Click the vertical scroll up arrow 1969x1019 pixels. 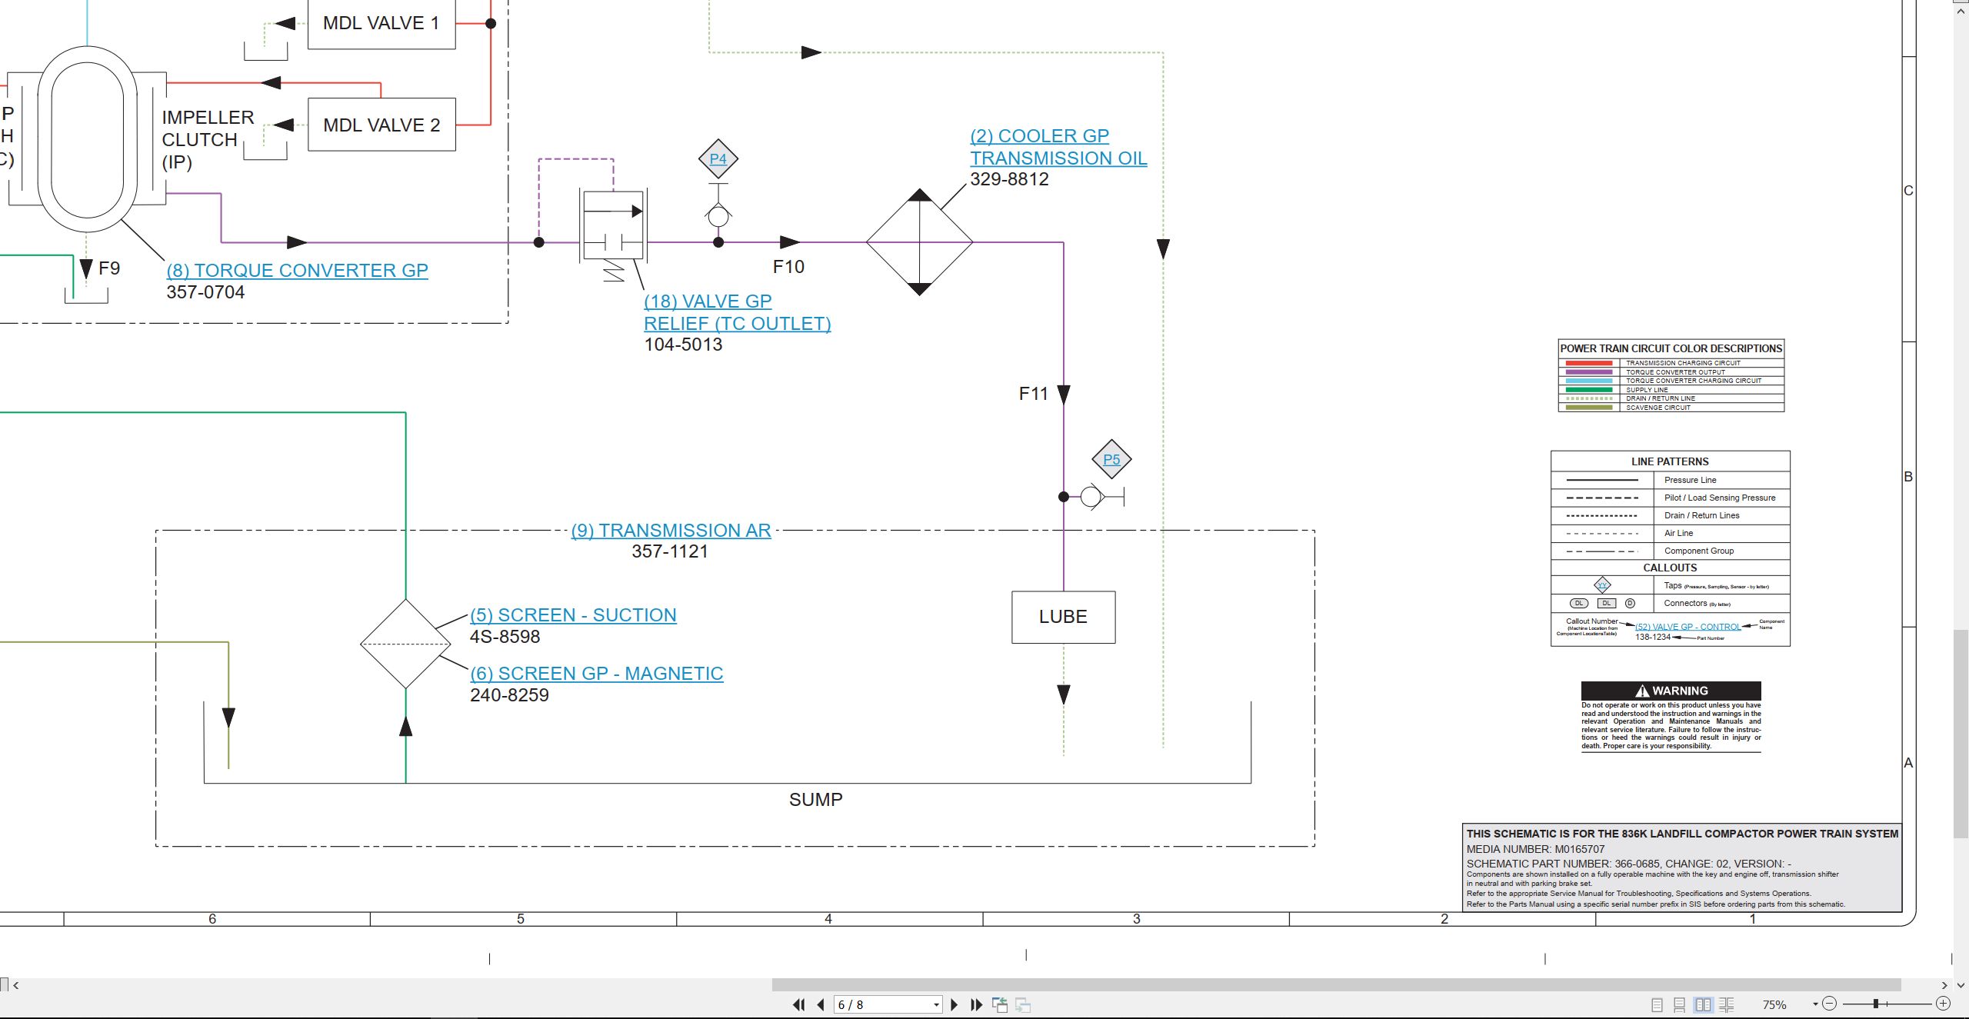(x=1961, y=11)
